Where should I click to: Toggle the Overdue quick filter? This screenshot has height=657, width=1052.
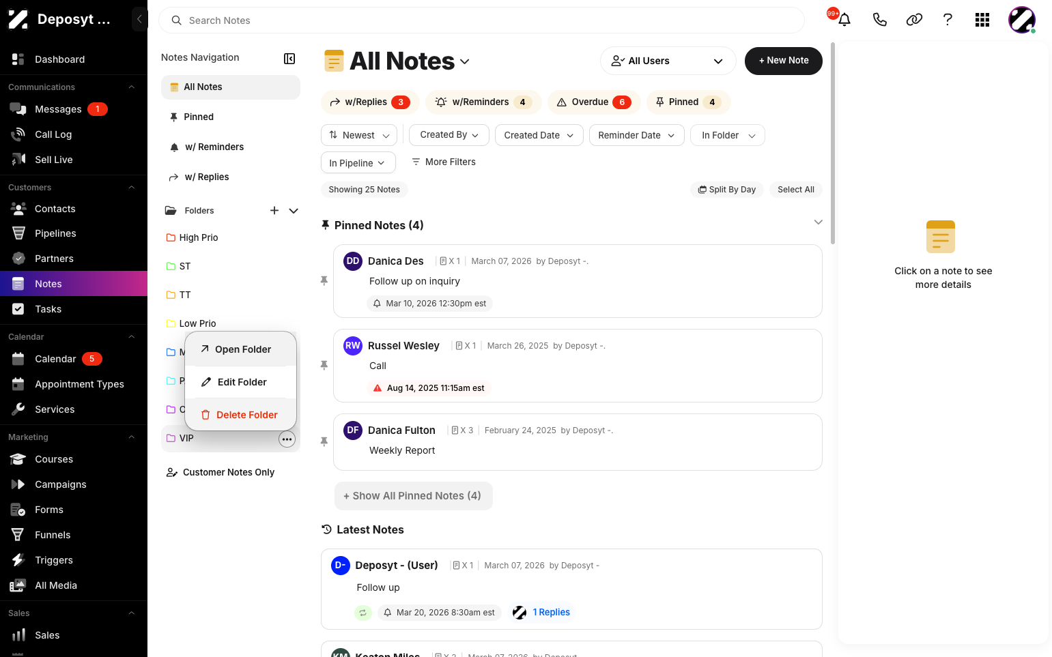[594, 102]
